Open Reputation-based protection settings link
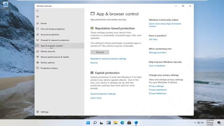 pos(108,59)
